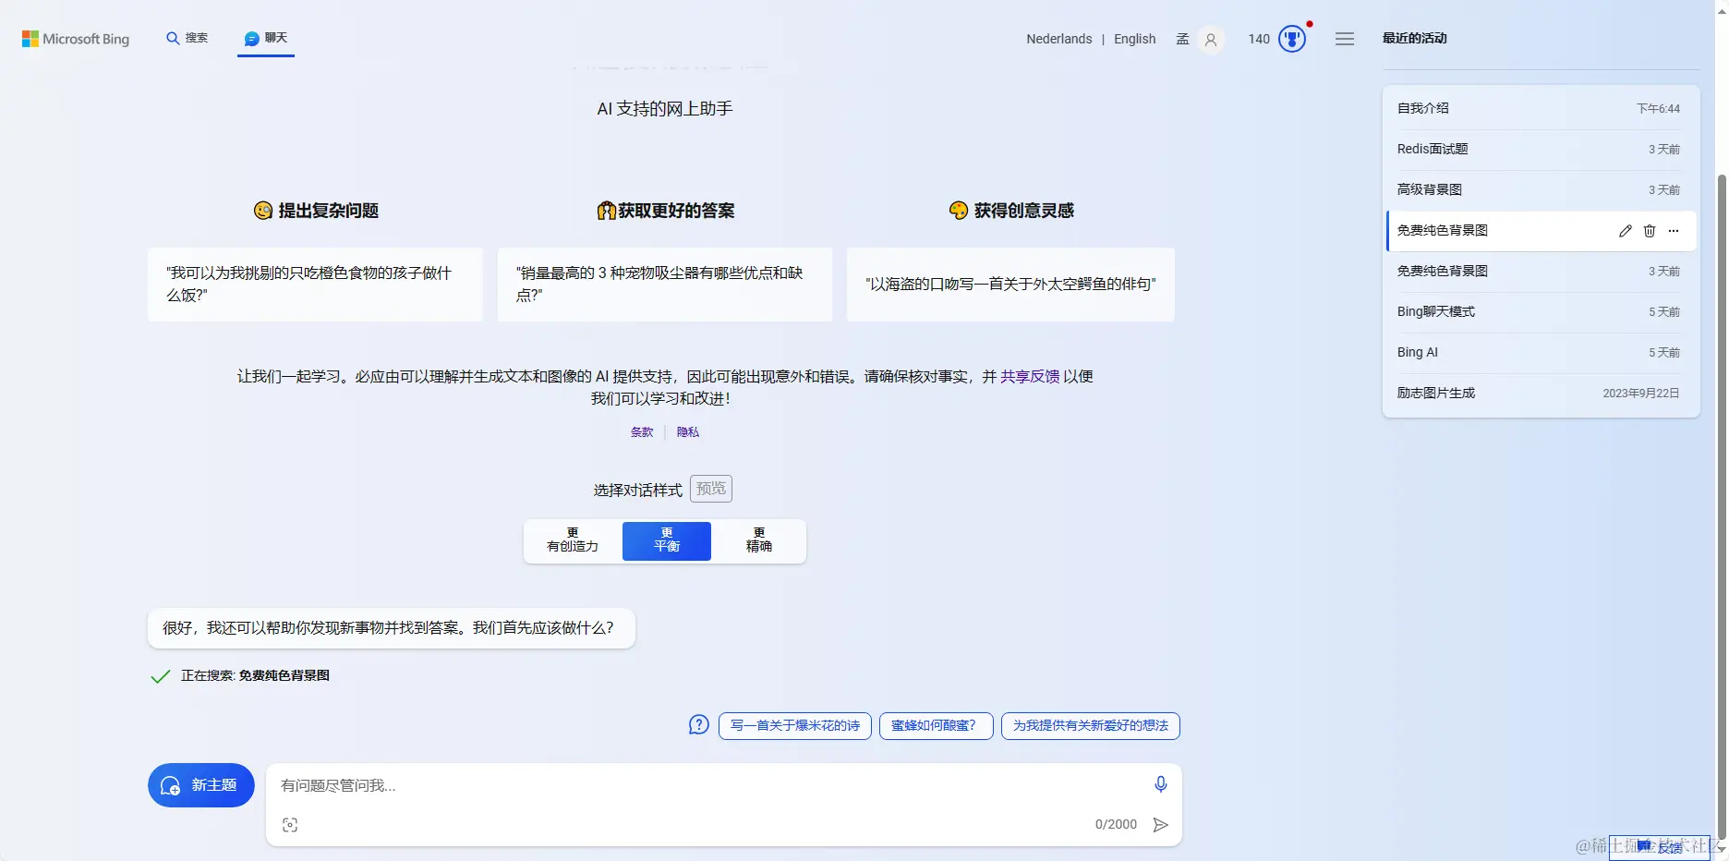Click the suggestions help question-mark icon

pos(699,725)
